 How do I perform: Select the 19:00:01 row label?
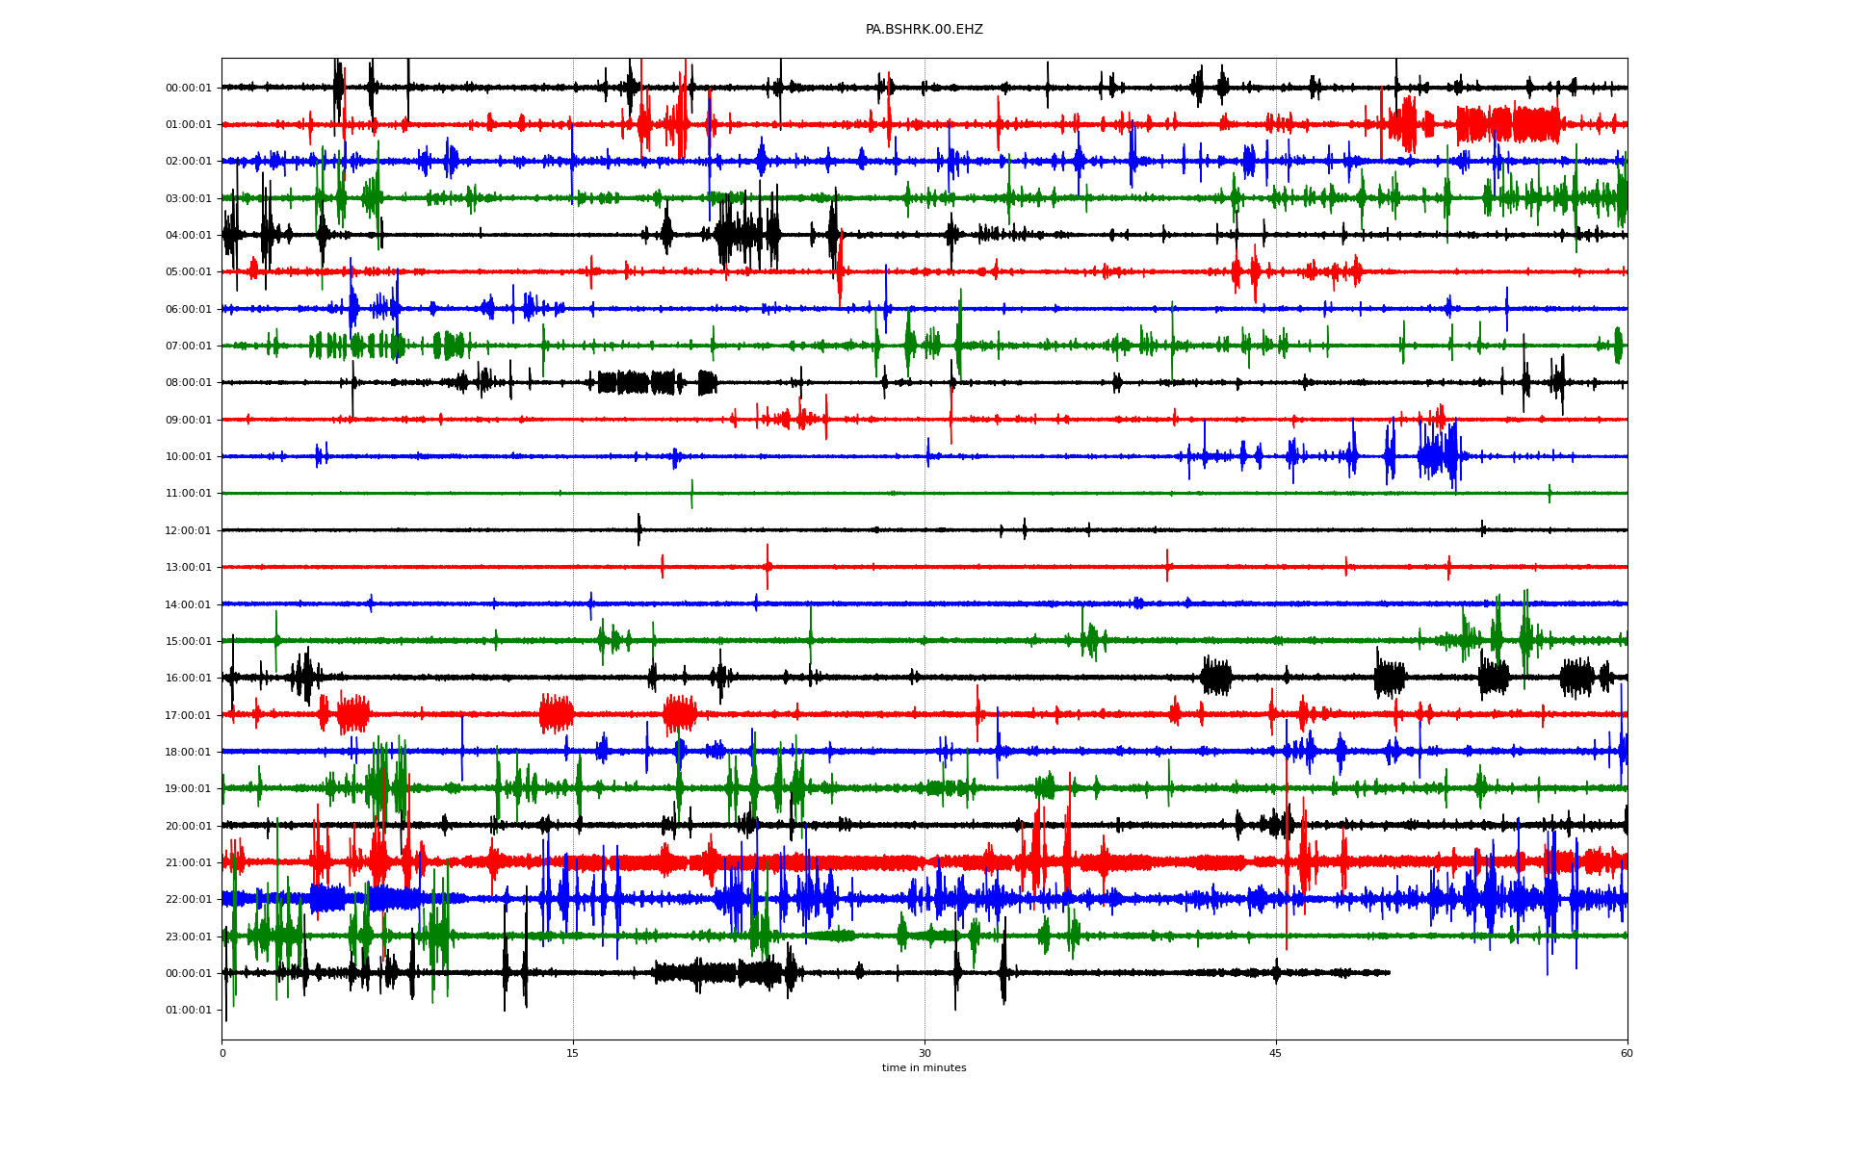(x=189, y=789)
